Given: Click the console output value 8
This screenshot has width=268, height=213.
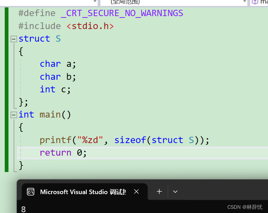Looking at the screenshot, I should (x=23, y=210).
